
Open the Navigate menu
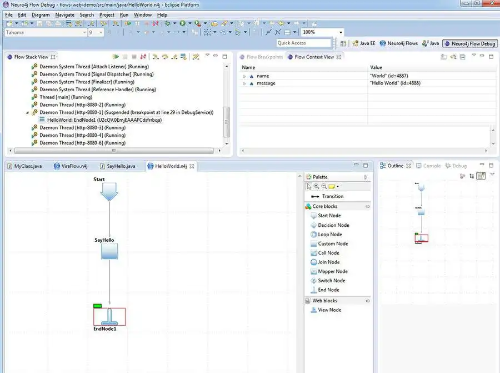pos(65,14)
